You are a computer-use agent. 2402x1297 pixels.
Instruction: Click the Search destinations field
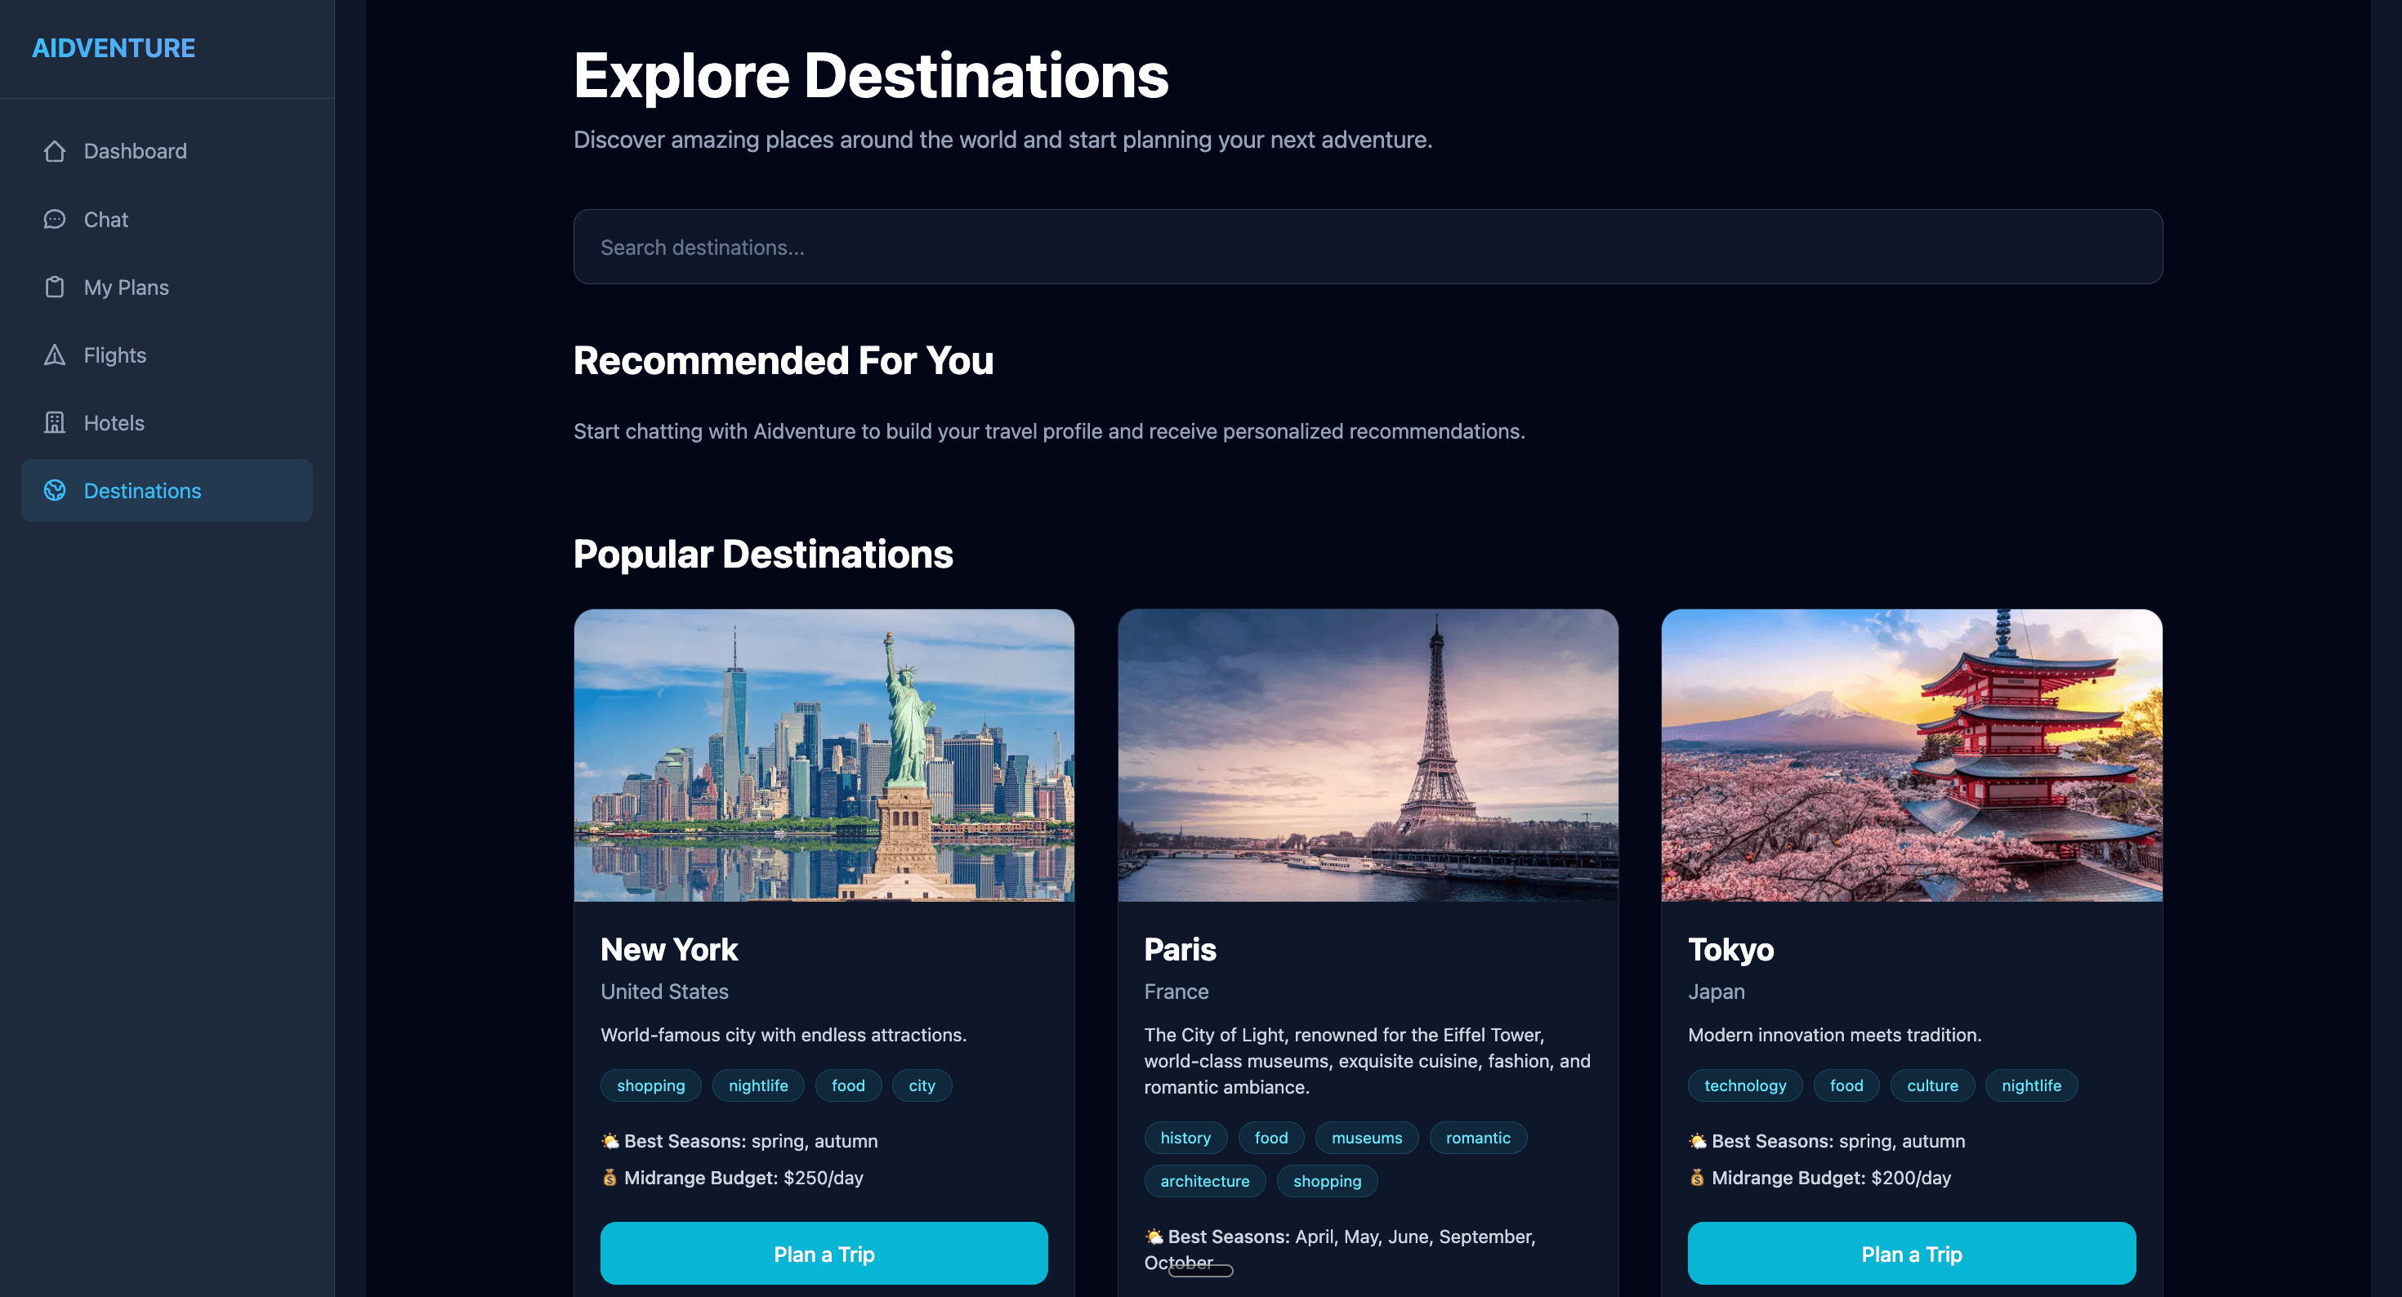(x=1367, y=247)
